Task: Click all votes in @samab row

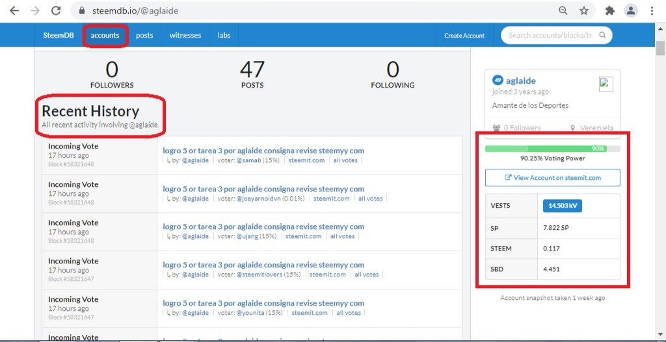Action: [345, 160]
